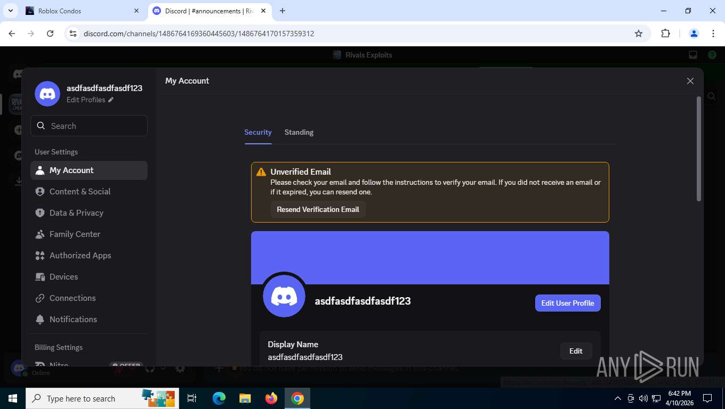Click Edit Profiles link with pencil
Image resolution: width=725 pixels, height=409 pixels.
pyautogui.click(x=90, y=100)
